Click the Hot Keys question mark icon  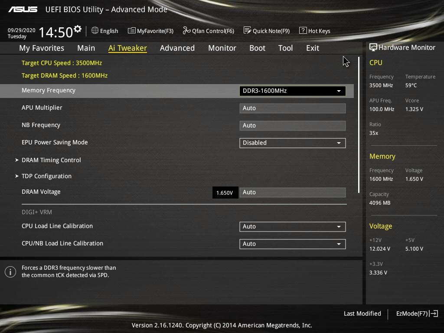[x=303, y=30]
